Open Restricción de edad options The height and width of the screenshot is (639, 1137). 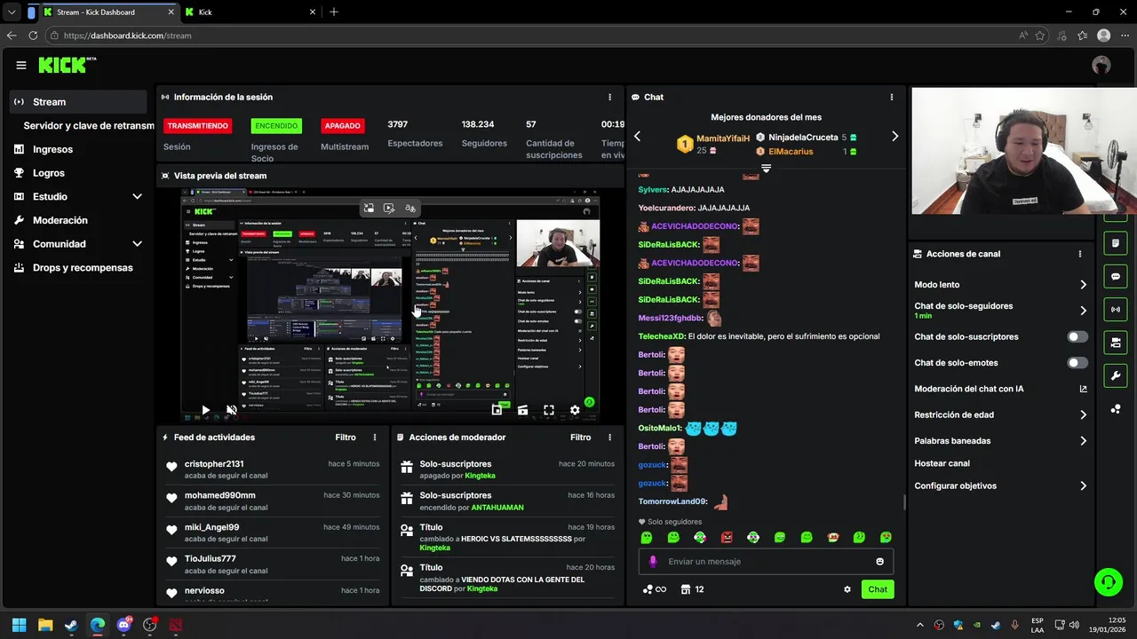pos(1000,414)
